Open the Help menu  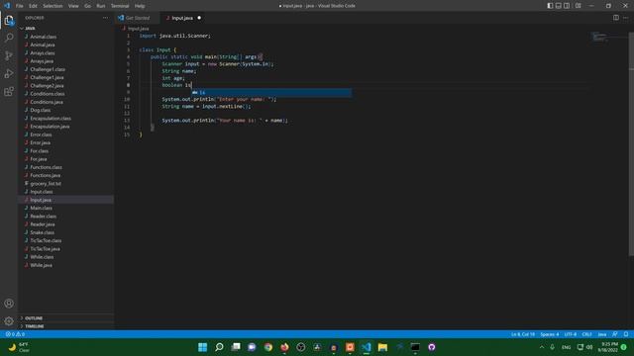tap(140, 6)
